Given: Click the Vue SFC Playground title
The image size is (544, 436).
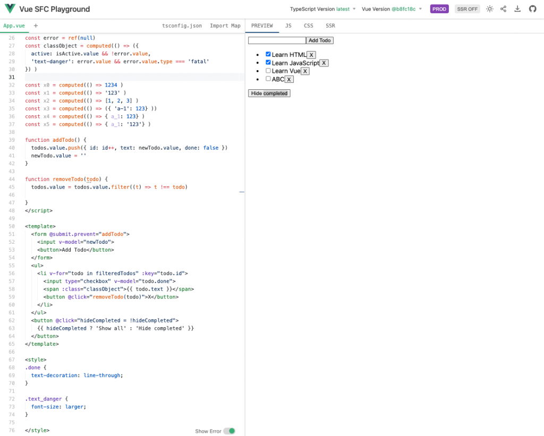Looking at the screenshot, I should 55,9.
